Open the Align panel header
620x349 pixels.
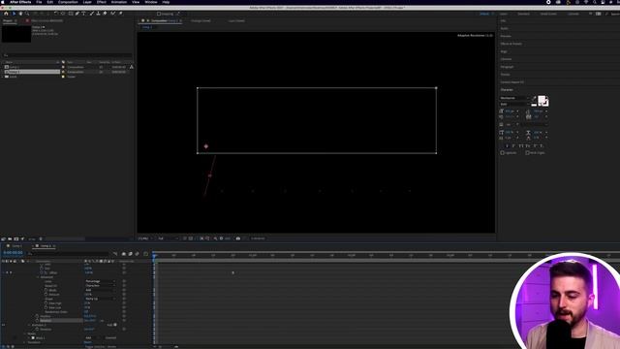504,51
